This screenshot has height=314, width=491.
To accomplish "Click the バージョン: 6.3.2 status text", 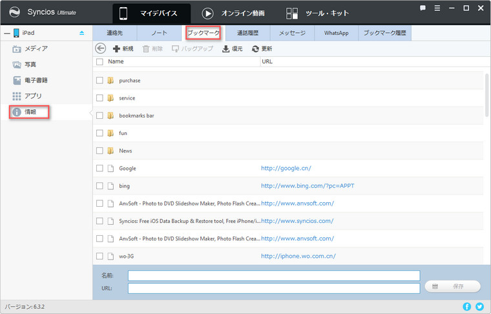I will click(x=25, y=307).
